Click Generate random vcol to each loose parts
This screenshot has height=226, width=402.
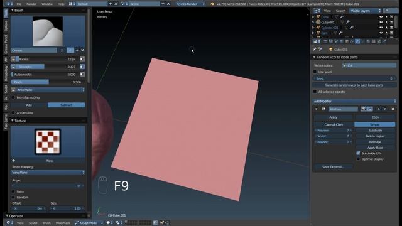[x=354, y=85]
